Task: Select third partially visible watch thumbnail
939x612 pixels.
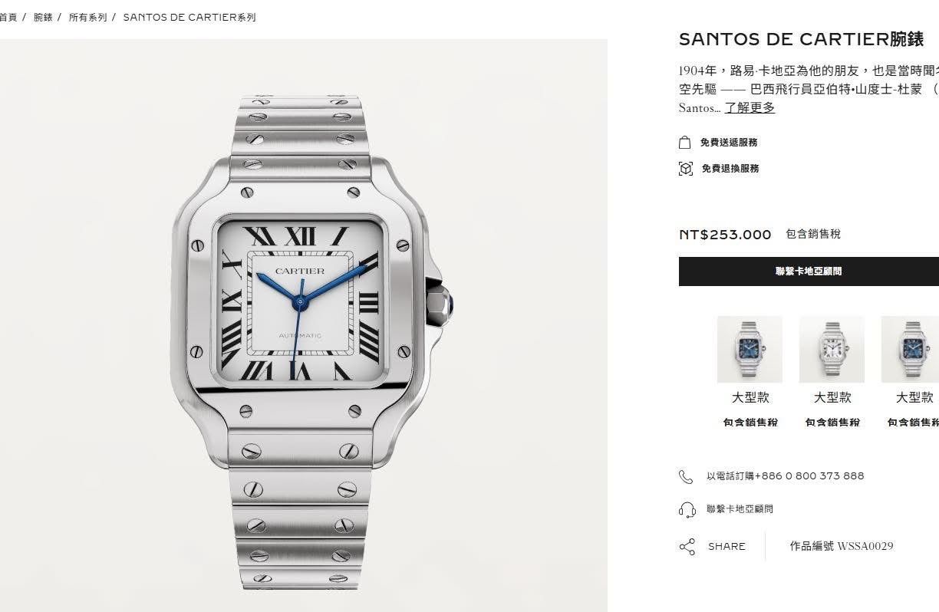Action: 910,349
